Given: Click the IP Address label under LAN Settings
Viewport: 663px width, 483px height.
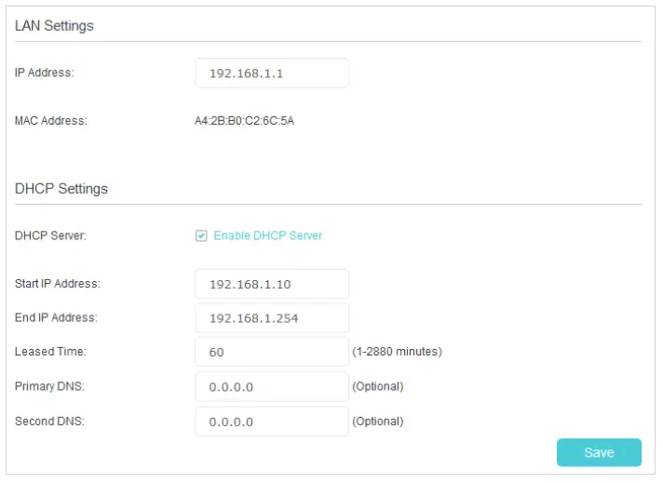Looking at the screenshot, I should [x=44, y=73].
